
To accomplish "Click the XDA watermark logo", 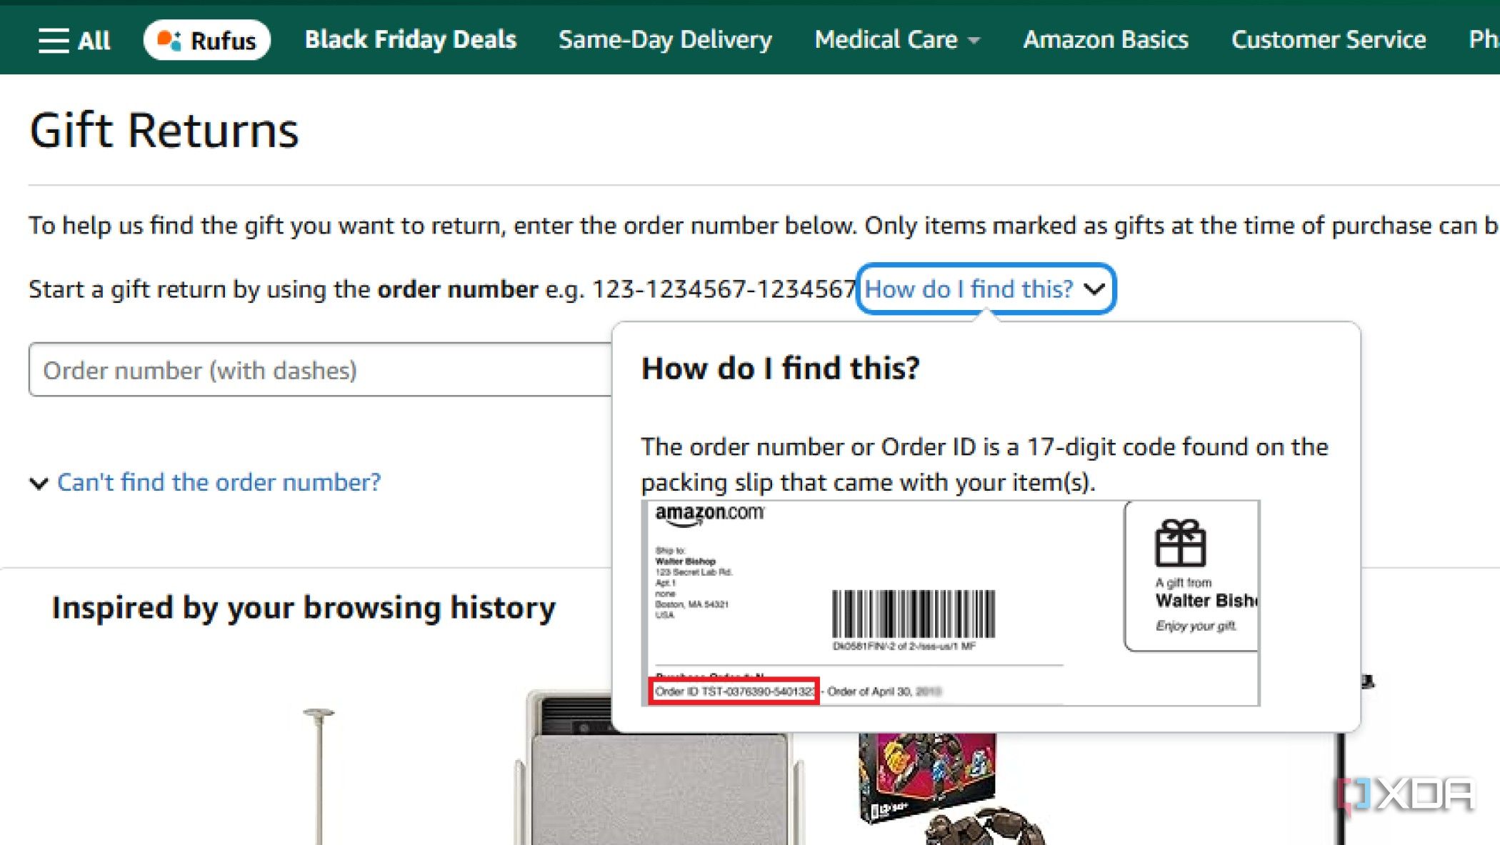I will tap(1406, 795).
